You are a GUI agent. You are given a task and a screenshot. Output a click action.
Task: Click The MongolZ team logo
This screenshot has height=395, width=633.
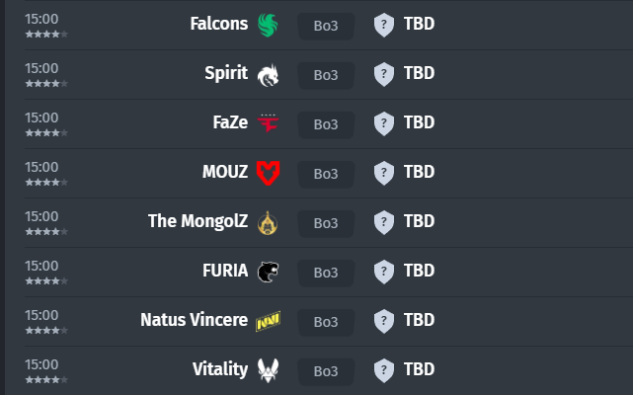(x=268, y=221)
